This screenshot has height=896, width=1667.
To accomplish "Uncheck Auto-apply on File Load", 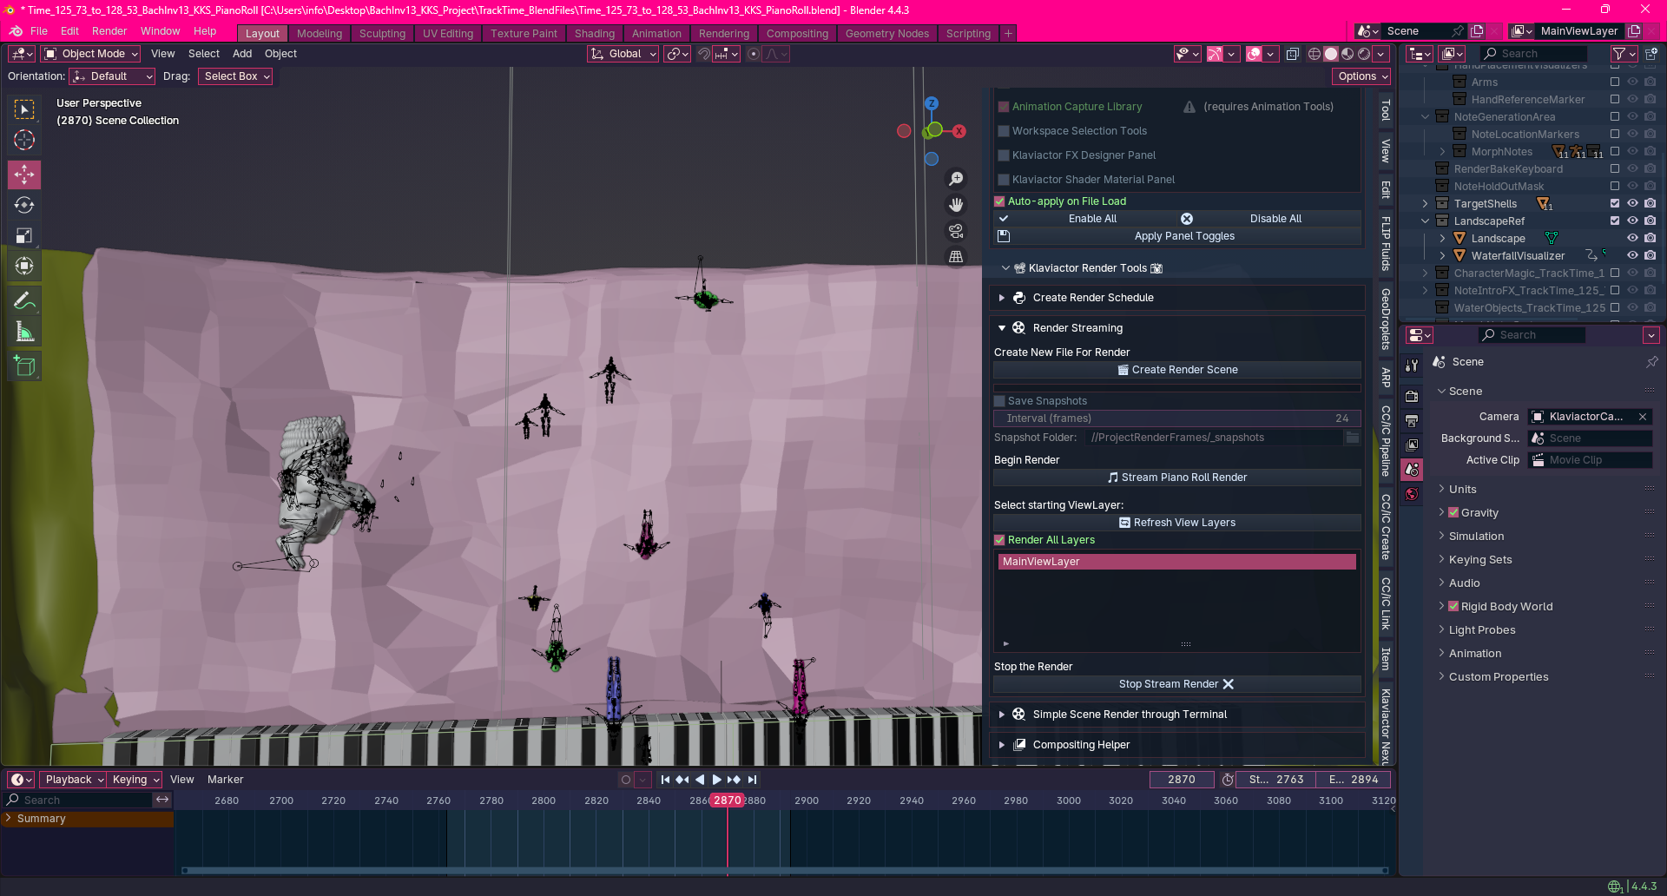I will pyautogui.click(x=999, y=201).
